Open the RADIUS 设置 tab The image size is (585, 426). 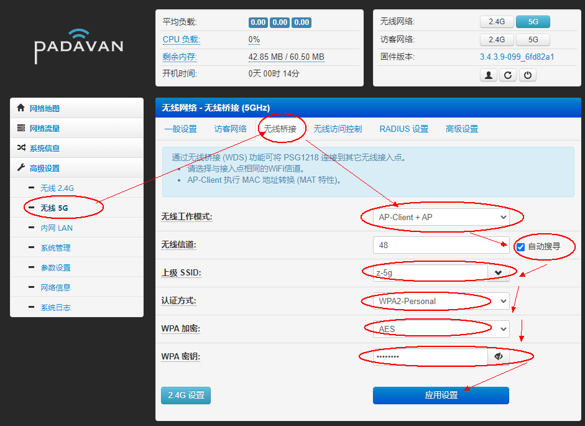pyautogui.click(x=403, y=129)
